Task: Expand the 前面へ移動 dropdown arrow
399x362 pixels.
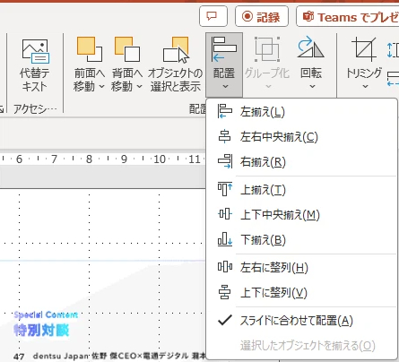Action: pyautogui.click(x=101, y=87)
